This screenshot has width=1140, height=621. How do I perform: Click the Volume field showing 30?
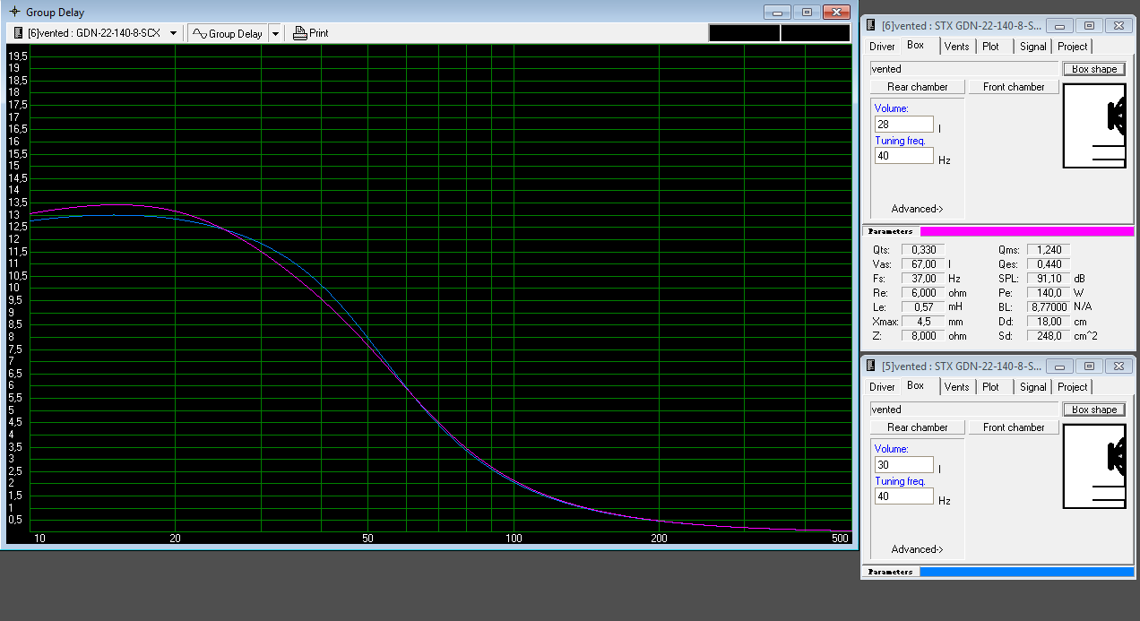point(903,465)
